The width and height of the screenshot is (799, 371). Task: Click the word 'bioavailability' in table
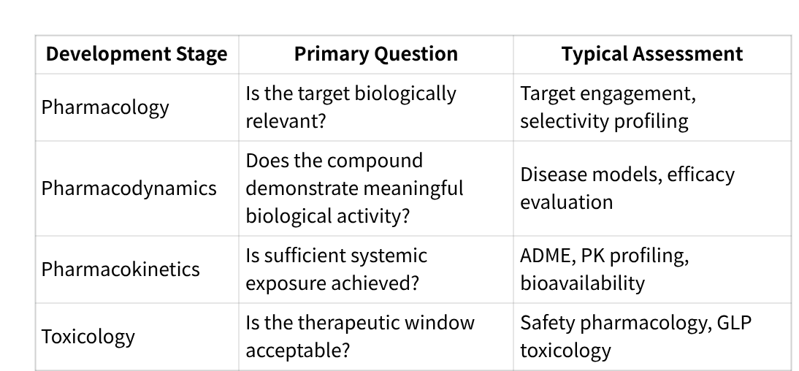[x=582, y=283]
